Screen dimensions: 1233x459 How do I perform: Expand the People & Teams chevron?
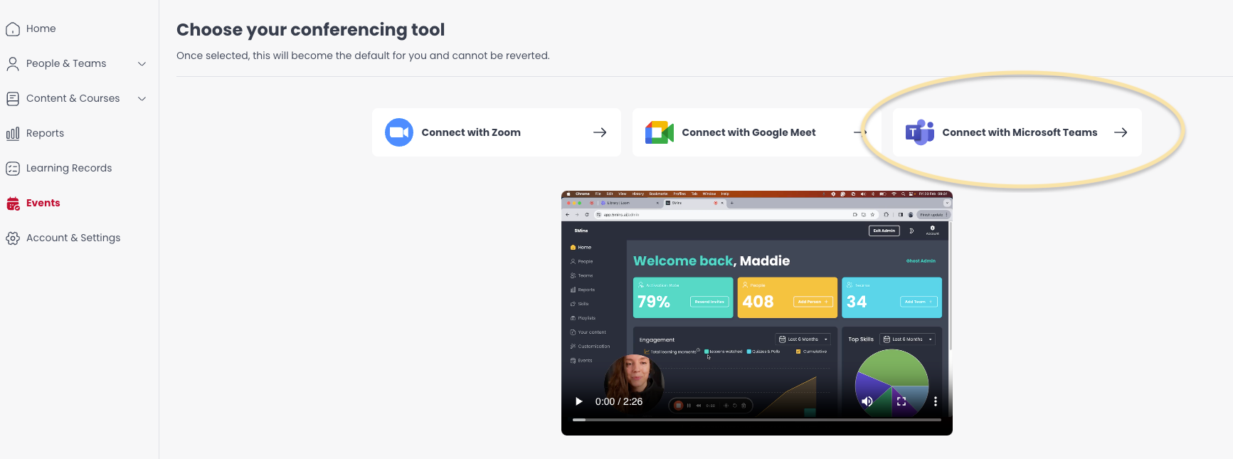click(142, 64)
